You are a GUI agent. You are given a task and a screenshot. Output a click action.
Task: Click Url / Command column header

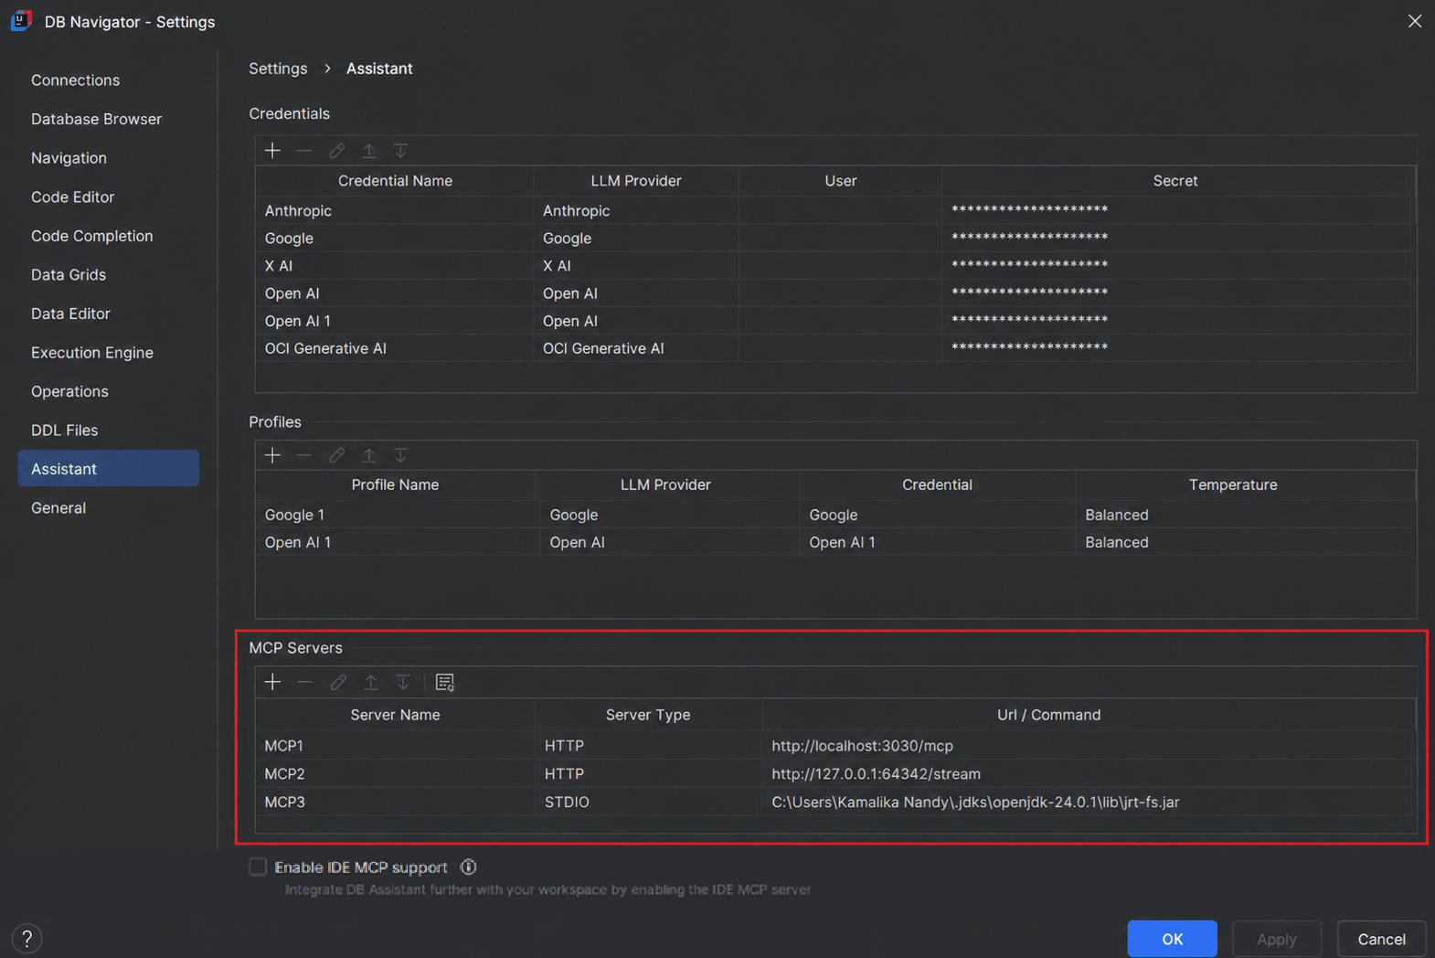pos(1048,715)
